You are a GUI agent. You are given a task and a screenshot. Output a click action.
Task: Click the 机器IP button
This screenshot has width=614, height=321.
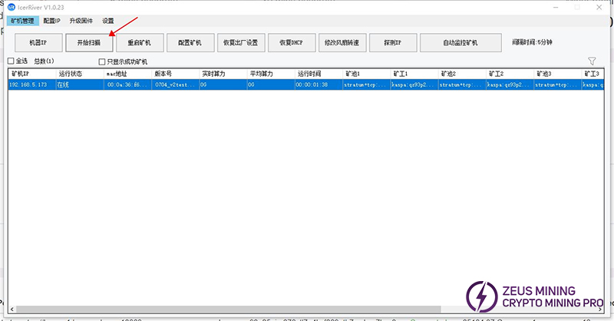tap(38, 43)
